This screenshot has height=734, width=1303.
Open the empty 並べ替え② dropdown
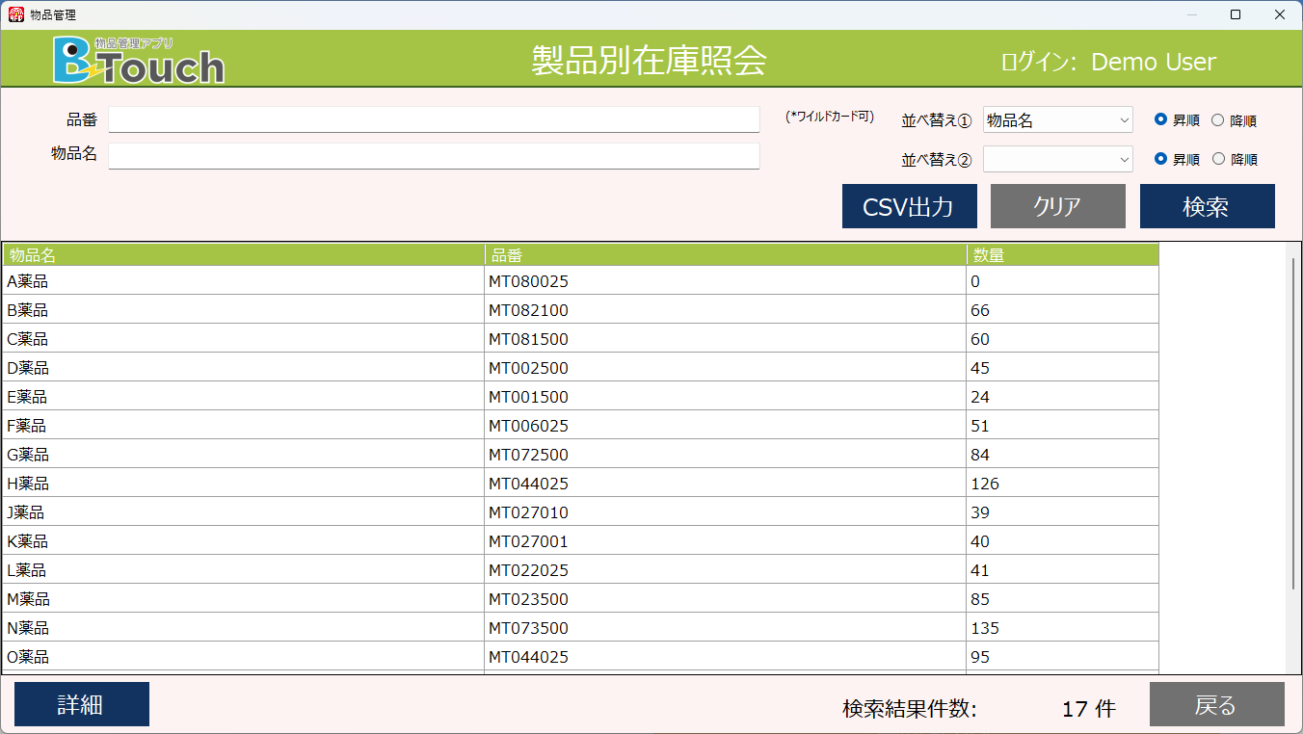pos(1058,159)
